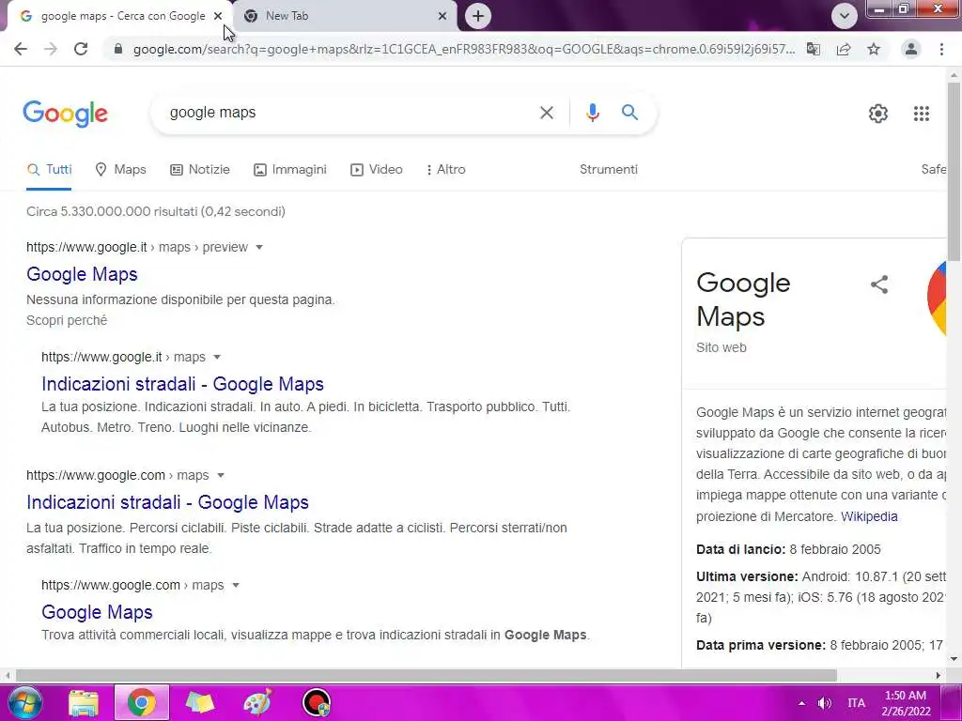This screenshot has height=721, width=962.
Task: Expand dropdown beside first google.com › maps URL
Action: [x=221, y=476]
